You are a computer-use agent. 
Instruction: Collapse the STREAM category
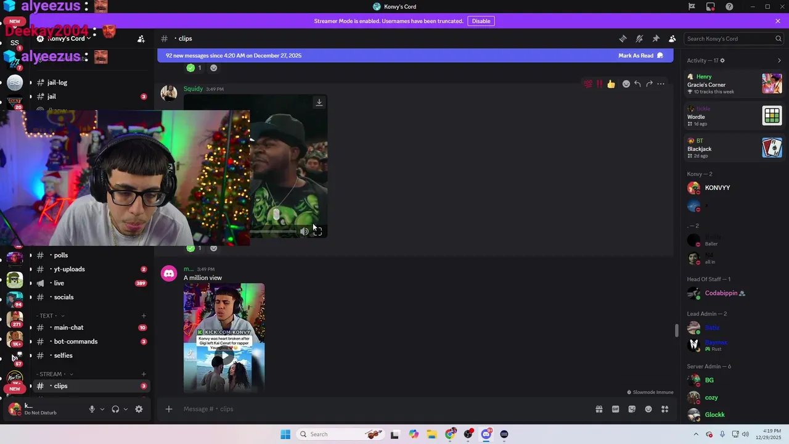tap(55, 374)
